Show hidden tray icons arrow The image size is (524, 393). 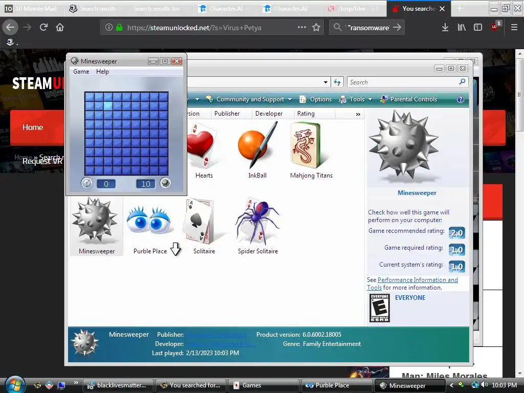(451, 385)
